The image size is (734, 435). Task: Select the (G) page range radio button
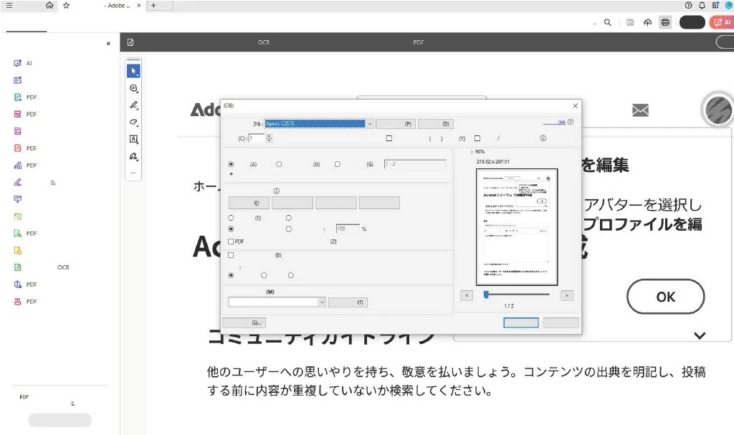point(338,164)
